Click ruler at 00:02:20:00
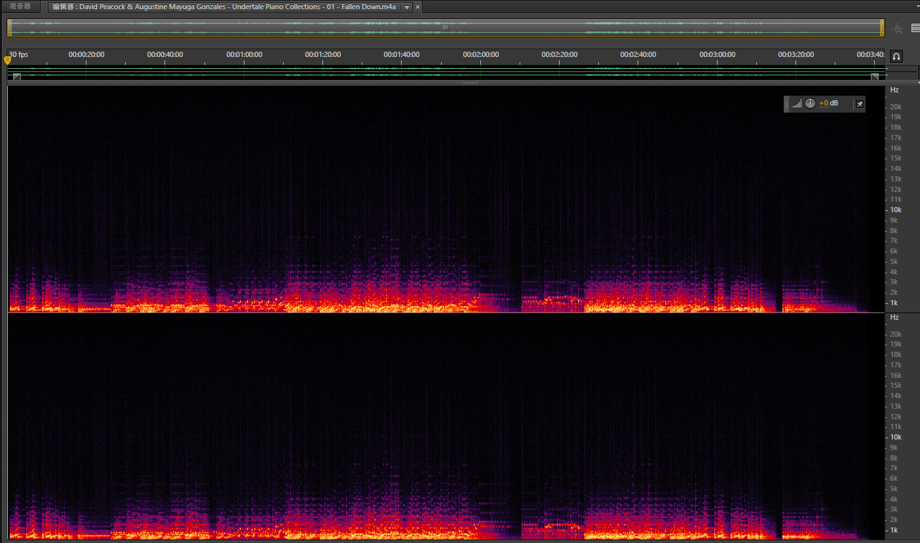This screenshot has width=920, height=543. [560, 54]
